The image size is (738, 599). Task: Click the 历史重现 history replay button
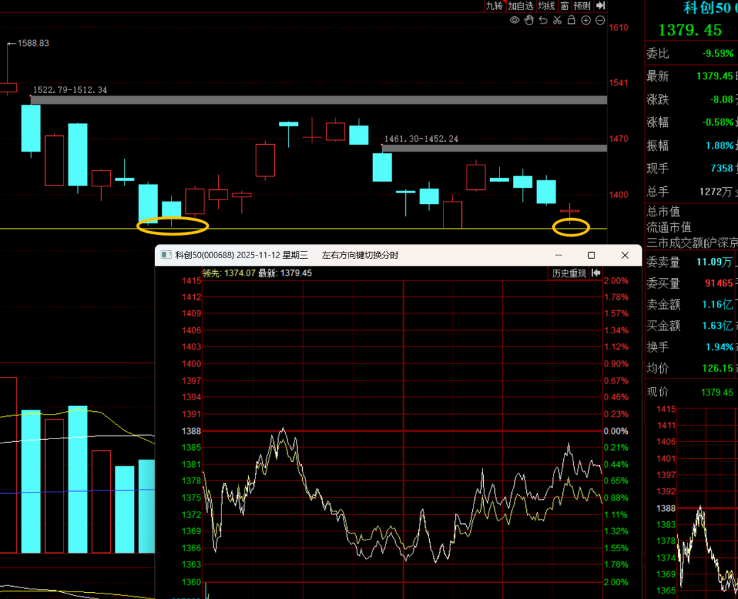coord(569,273)
